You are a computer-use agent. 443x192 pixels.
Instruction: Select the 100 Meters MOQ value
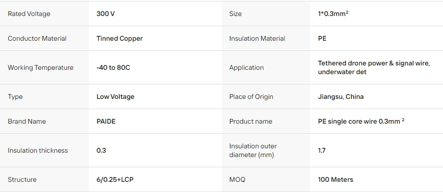tap(335, 179)
